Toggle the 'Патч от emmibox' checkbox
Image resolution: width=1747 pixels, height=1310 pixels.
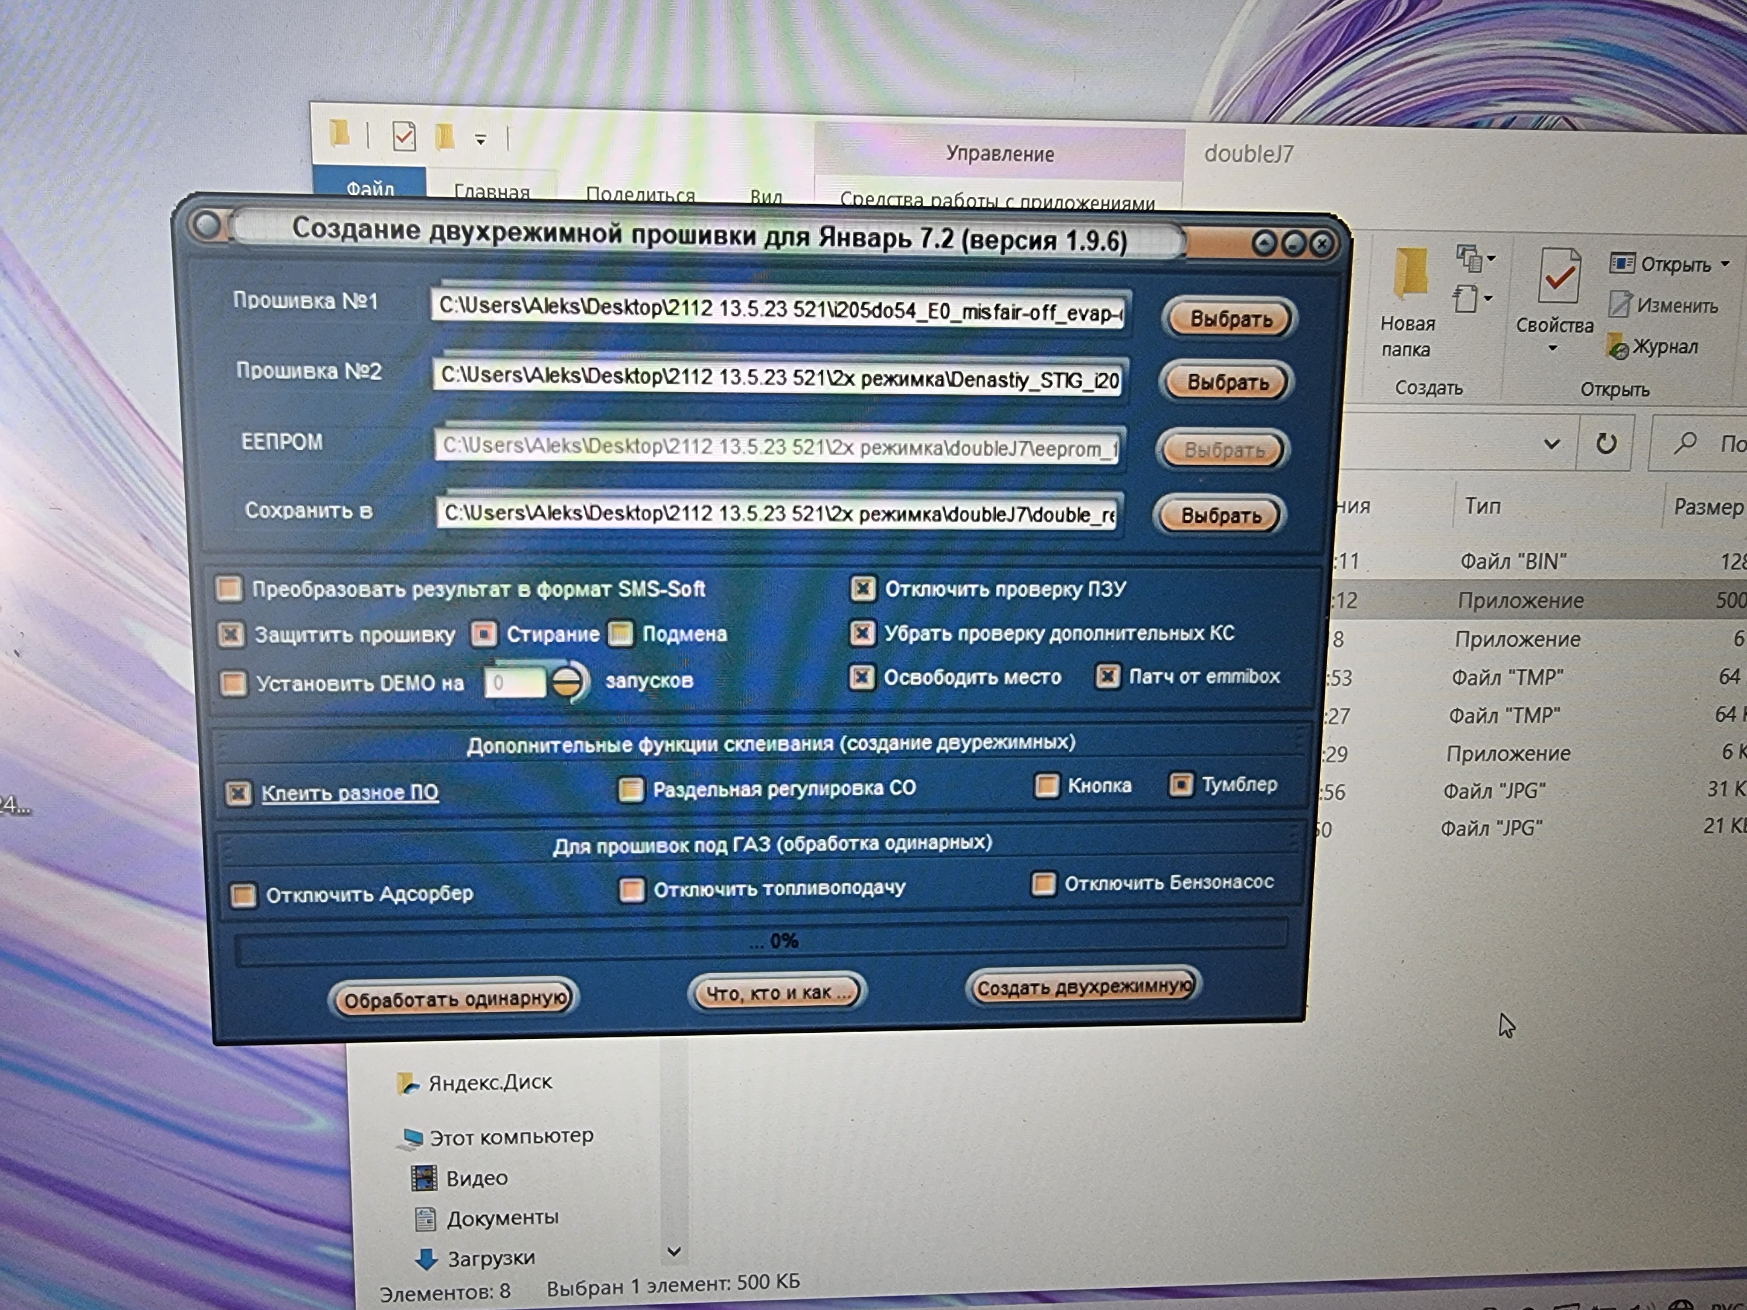[1107, 677]
